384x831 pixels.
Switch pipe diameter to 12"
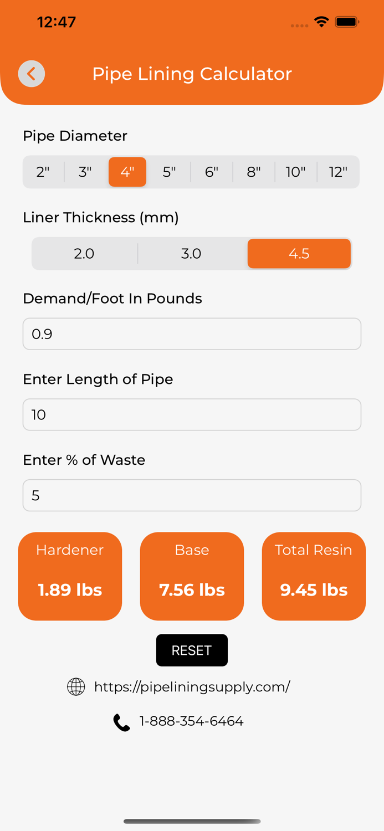tap(338, 172)
